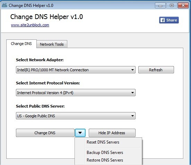Click the Intel(R) PRO/1000 MT adapter text
The width and height of the screenshot is (191, 165).
pos(53,70)
